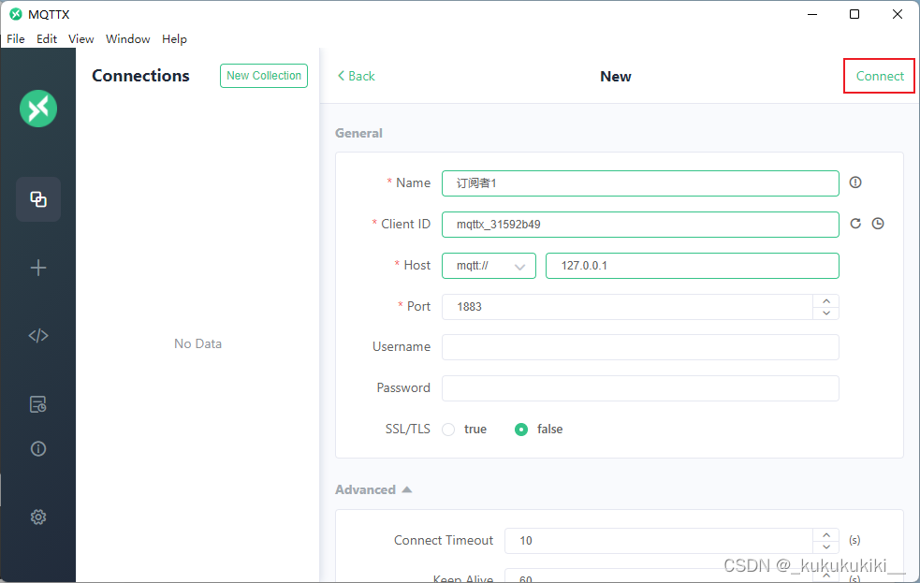This screenshot has width=920, height=583.
Task: Select the SSL/TLS false radio button
Action: point(521,430)
